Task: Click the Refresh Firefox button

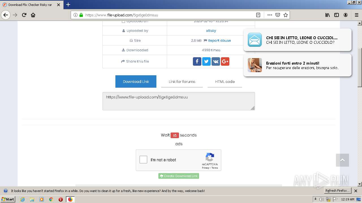Action: pyautogui.click(x=338, y=191)
